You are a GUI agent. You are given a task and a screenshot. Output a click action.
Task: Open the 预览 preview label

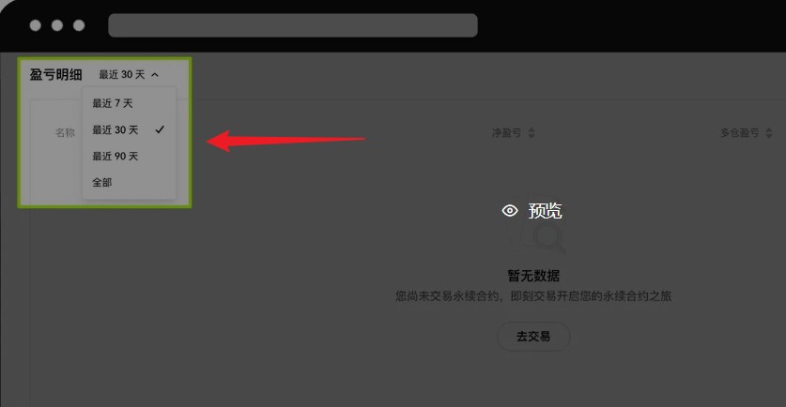(x=545, y=211)
